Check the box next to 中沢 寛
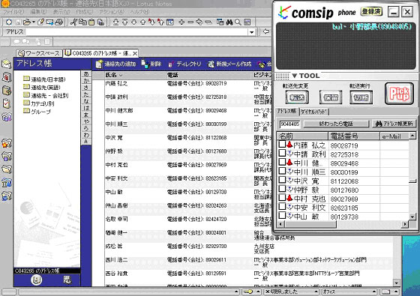Screen dimensions: 420x296 click(x=282, y=180)
